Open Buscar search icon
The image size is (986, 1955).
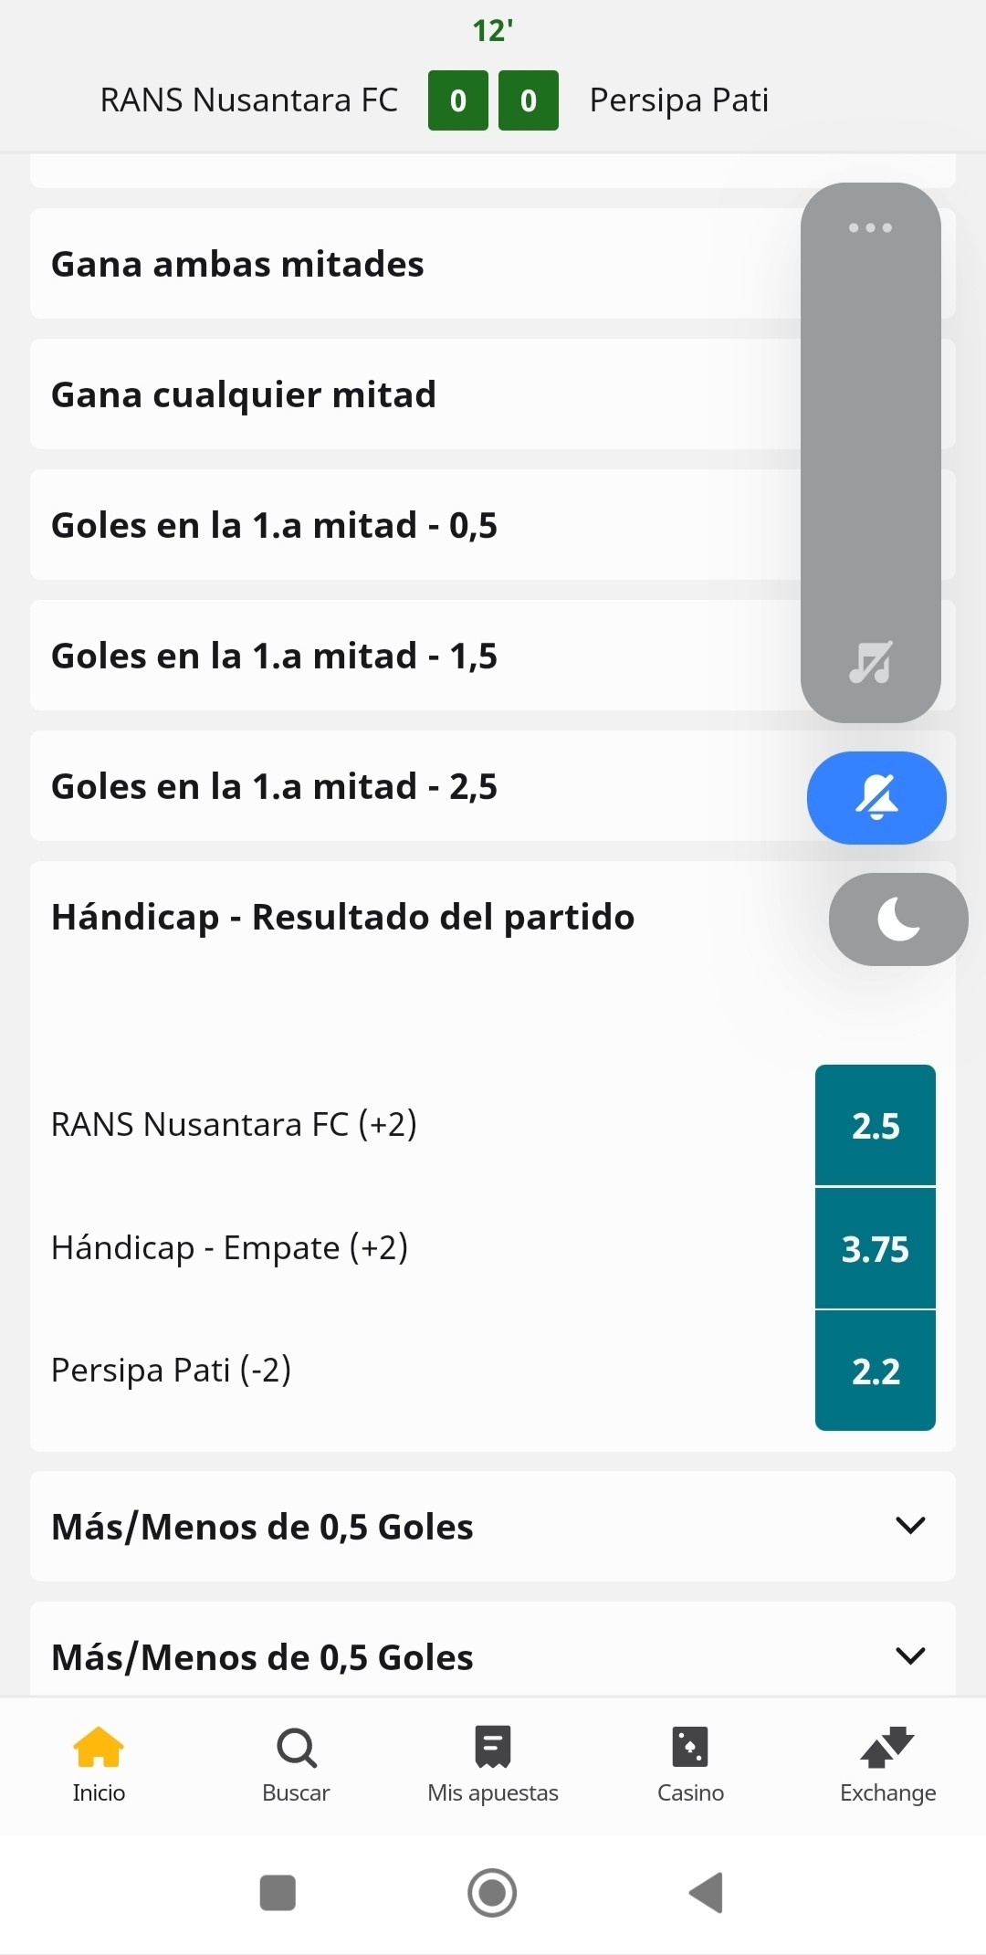coord(296,1748)
